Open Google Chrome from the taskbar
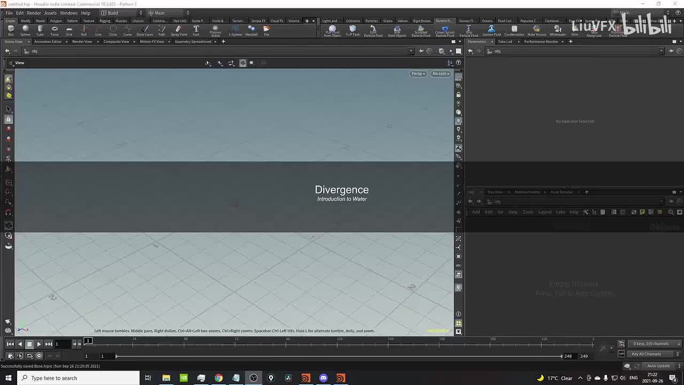The image size is (684, 385). [x=219, y=378]
